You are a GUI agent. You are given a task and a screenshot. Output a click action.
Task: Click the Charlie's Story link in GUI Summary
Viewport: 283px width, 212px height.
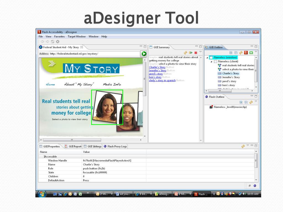157,67
